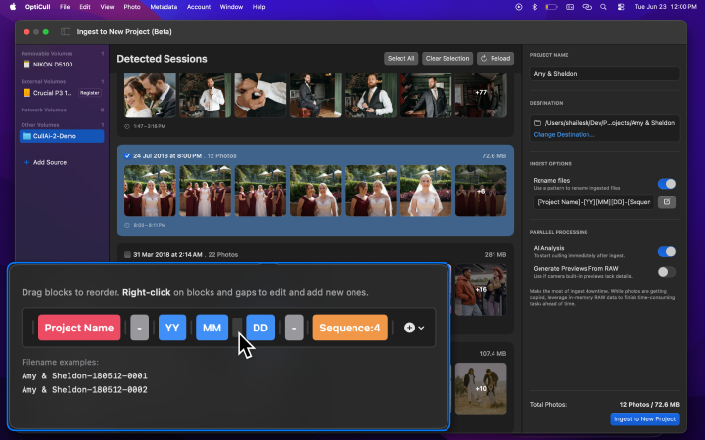Select the MM date block

211,328
